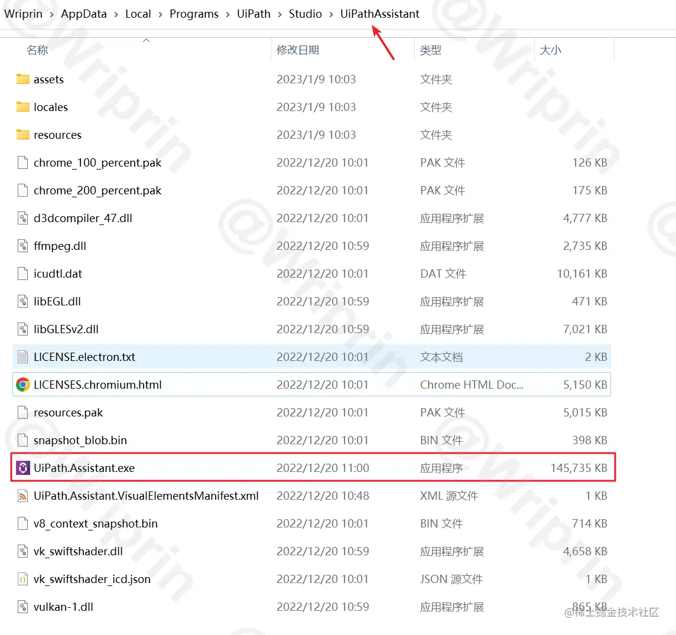Select the assets folder name

(48, 79)
